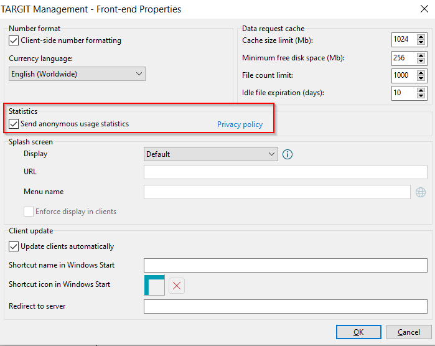Open the Privacy policy link
Image resolution: width=435 pixels, height=346 pixels.
pos(240,124)
